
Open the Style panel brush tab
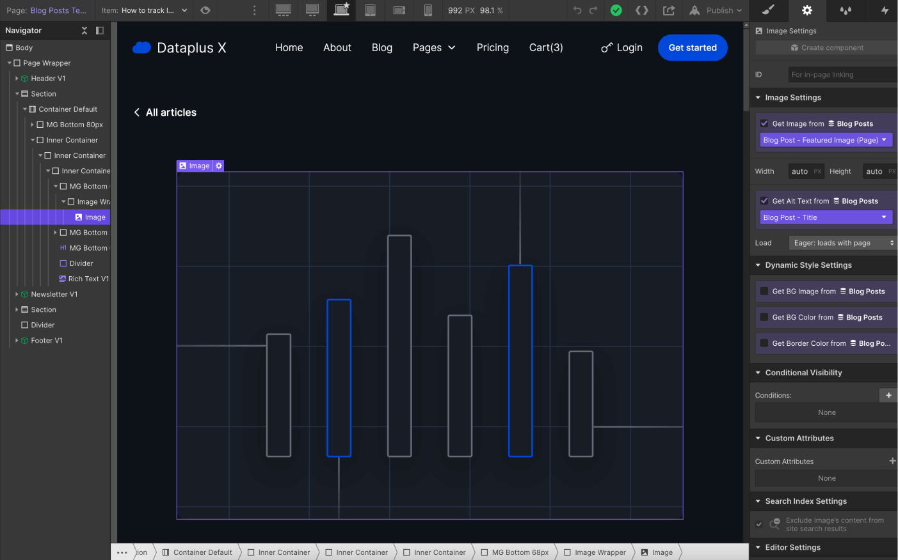[768, 10]
